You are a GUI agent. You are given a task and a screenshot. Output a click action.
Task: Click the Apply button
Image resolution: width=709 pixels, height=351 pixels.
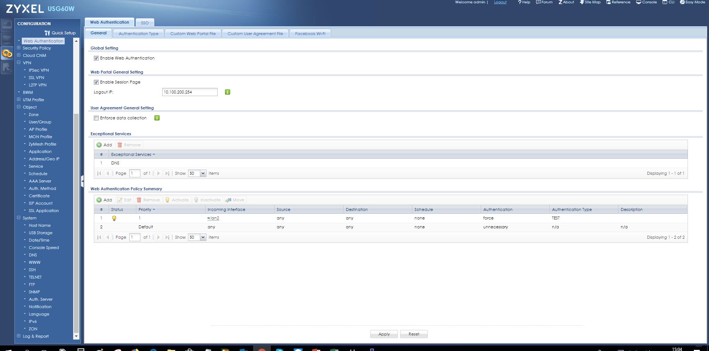click(x=384, y=334)
